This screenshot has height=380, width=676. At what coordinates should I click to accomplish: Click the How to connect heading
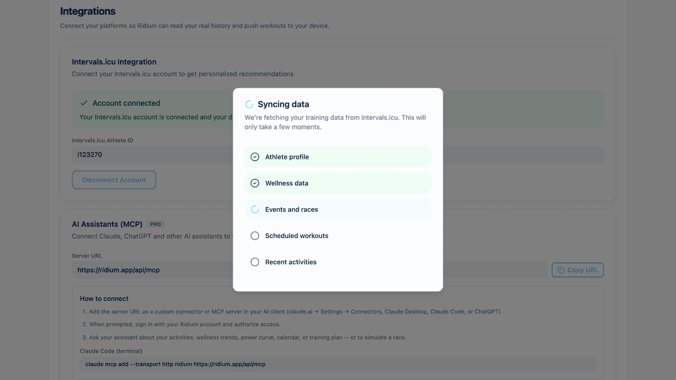pyautogui.click(x=104, y=299)
